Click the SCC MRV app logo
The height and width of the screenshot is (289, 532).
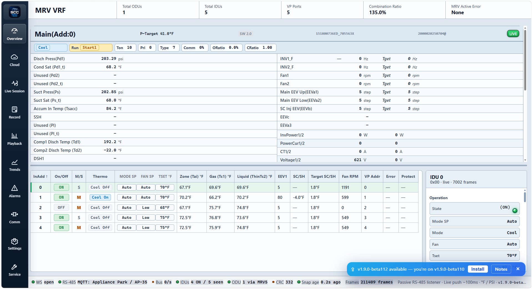pyautogui.click(x=14, y=12)
